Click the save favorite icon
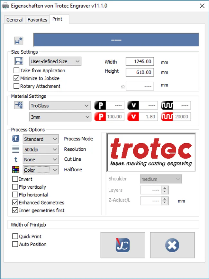 click(19, 40)
